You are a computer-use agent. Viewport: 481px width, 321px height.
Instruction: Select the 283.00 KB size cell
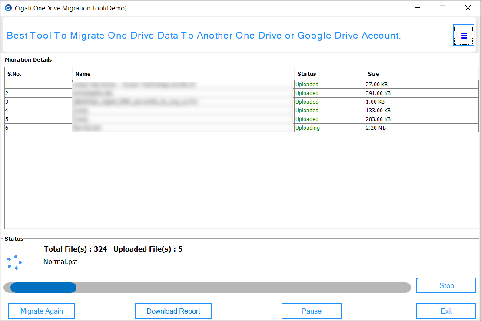pos(421,119)
